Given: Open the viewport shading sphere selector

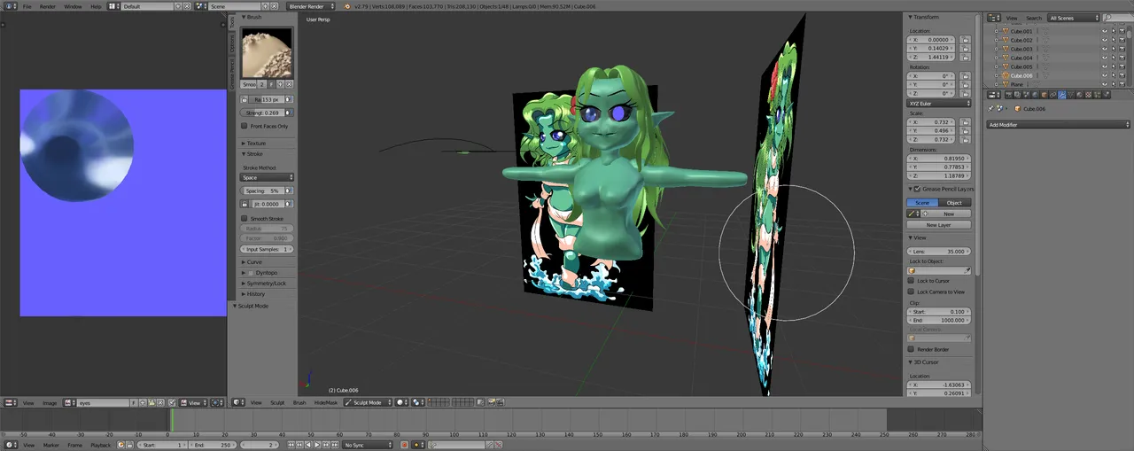Looking at the screenshot, I should [x=401, y=402].
